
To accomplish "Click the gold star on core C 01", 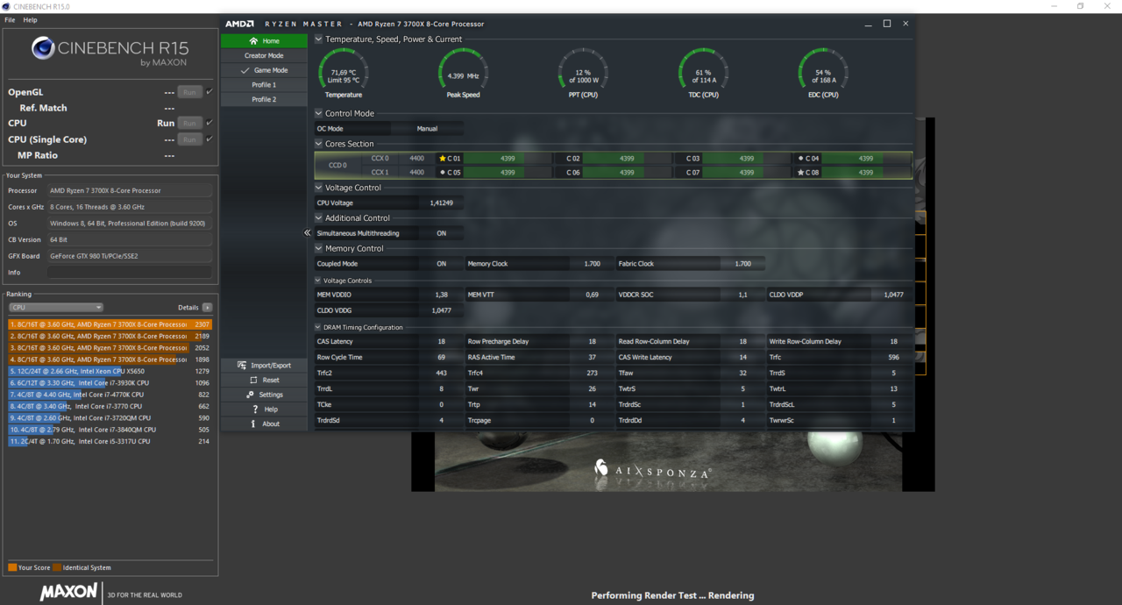I will coord(443,159).
